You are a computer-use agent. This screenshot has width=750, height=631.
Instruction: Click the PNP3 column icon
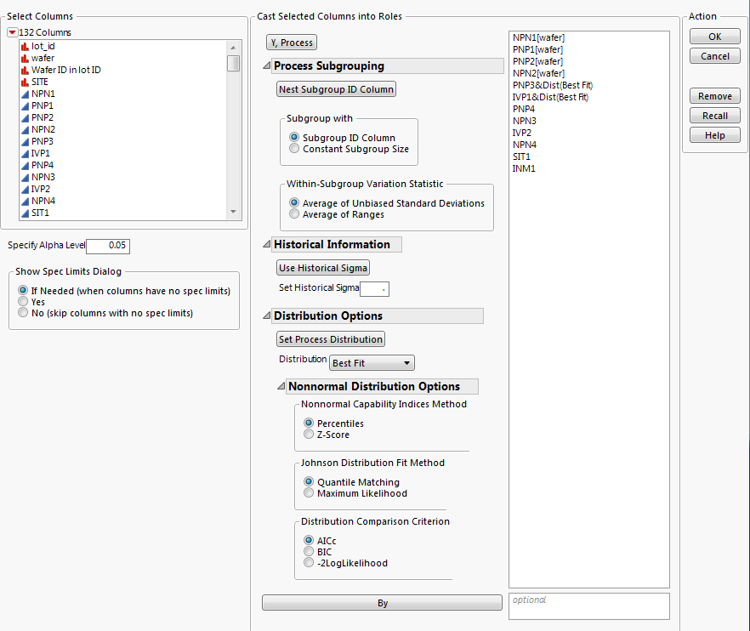(x=25, y=141)
